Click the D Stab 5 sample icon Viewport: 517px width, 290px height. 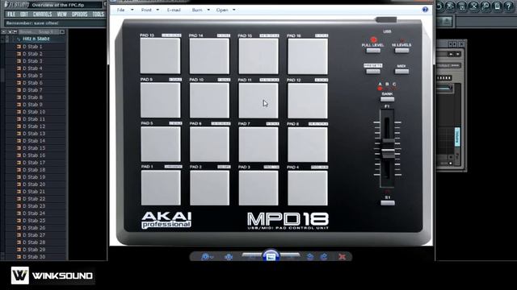[x=19, y=76]
